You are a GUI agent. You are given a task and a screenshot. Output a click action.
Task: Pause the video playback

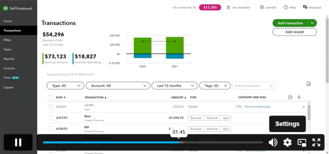click(18, 142)
